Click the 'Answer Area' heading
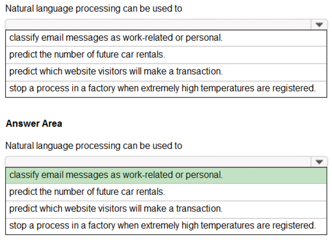This screenshot has width=332, height=240. [x=35, y=123]
